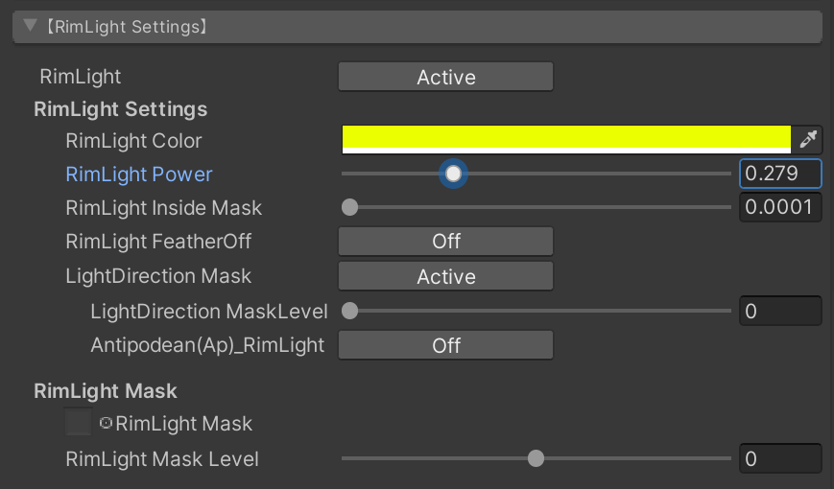Toggle RimLight FeatherOff button
The width and height of the screenshot is (834, 489).
click(445, 242)
